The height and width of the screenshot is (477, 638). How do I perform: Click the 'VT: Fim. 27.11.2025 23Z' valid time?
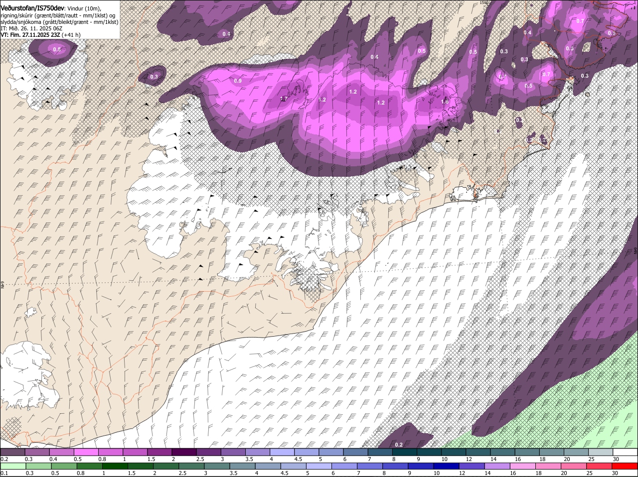click(30, 35)
